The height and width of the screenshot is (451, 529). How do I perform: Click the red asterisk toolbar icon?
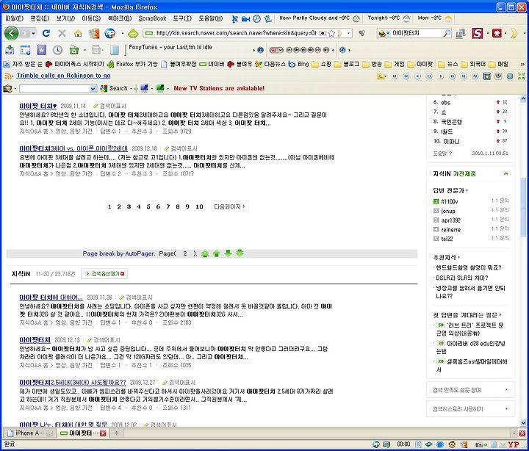[497, 33]
